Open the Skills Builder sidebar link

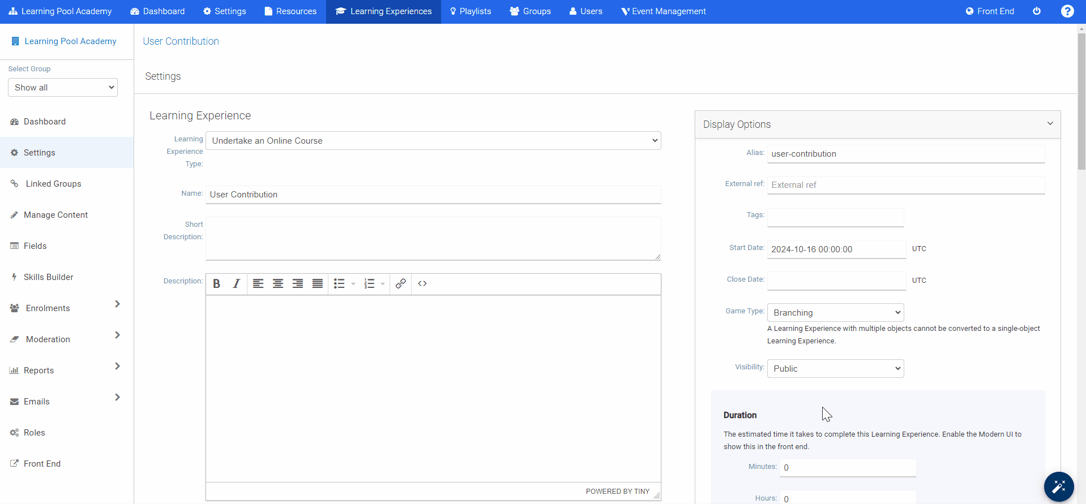[x=48, y=277]
